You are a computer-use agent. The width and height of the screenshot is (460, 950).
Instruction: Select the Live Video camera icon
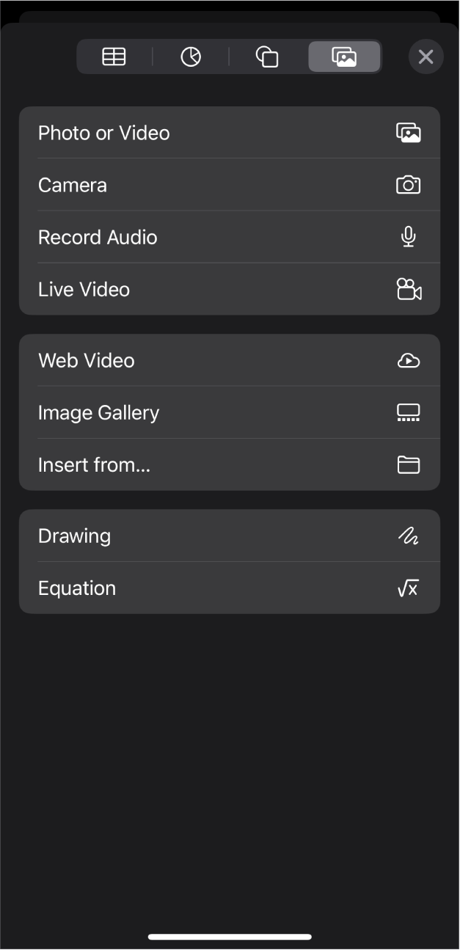409,289
